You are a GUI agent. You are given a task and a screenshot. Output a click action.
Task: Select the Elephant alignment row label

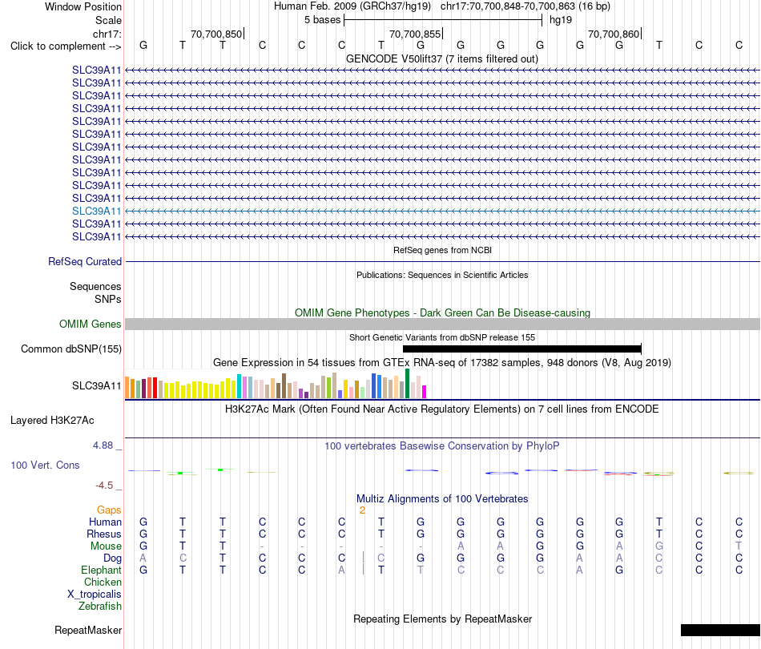pos(102,570)
